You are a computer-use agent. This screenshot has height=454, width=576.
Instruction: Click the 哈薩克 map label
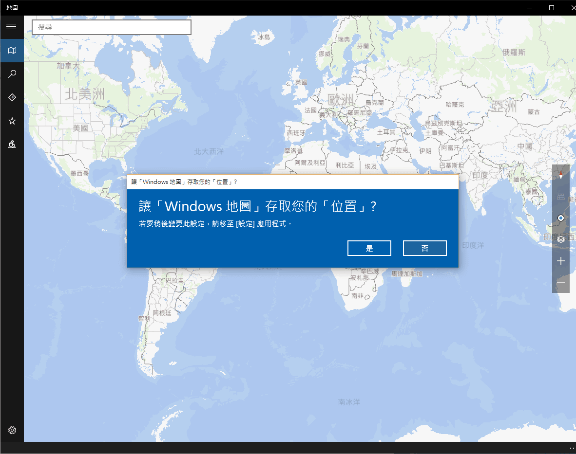click(455, 105)
